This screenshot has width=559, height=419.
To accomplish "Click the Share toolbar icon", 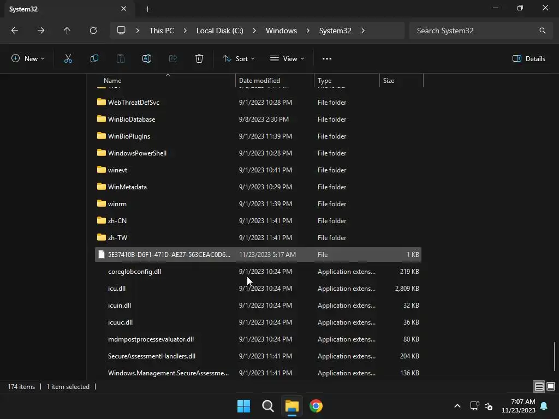I will [x=173, y=58].
